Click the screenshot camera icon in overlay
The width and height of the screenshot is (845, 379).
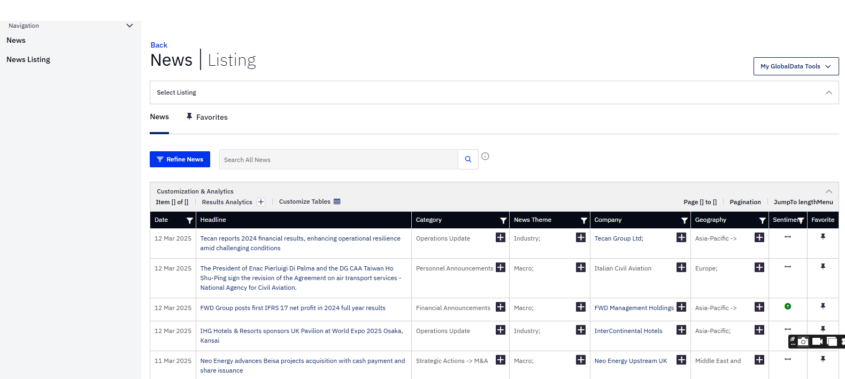tap(803, 342)
